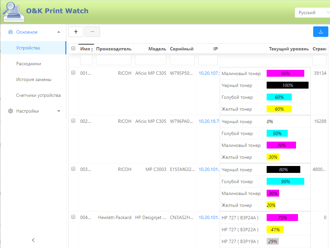This screenshot has height=248, width=330.
Task: Click device 002 Черный тонер 0% value
Action: click(270, 122)
